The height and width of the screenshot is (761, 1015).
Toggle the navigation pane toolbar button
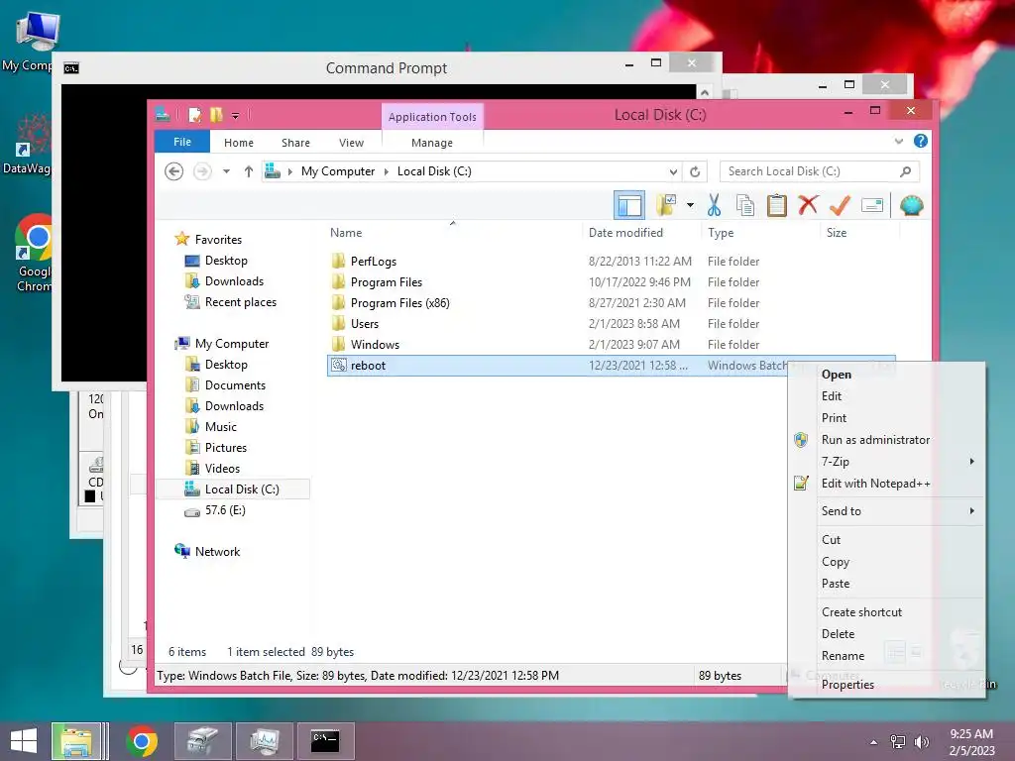[x=628, y=206]
